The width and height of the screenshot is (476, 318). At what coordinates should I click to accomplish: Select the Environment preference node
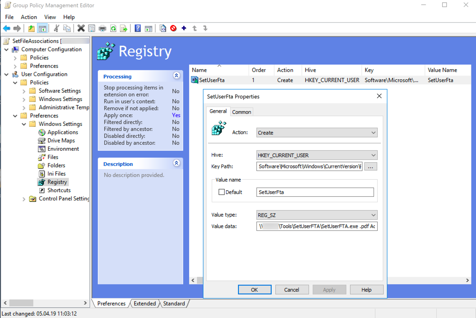[x=63, y=149]
